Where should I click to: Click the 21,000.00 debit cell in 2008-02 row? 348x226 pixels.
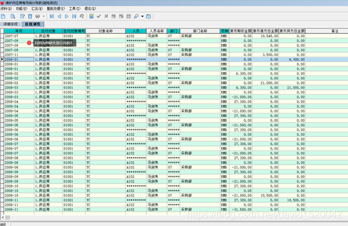coord(266,83)
